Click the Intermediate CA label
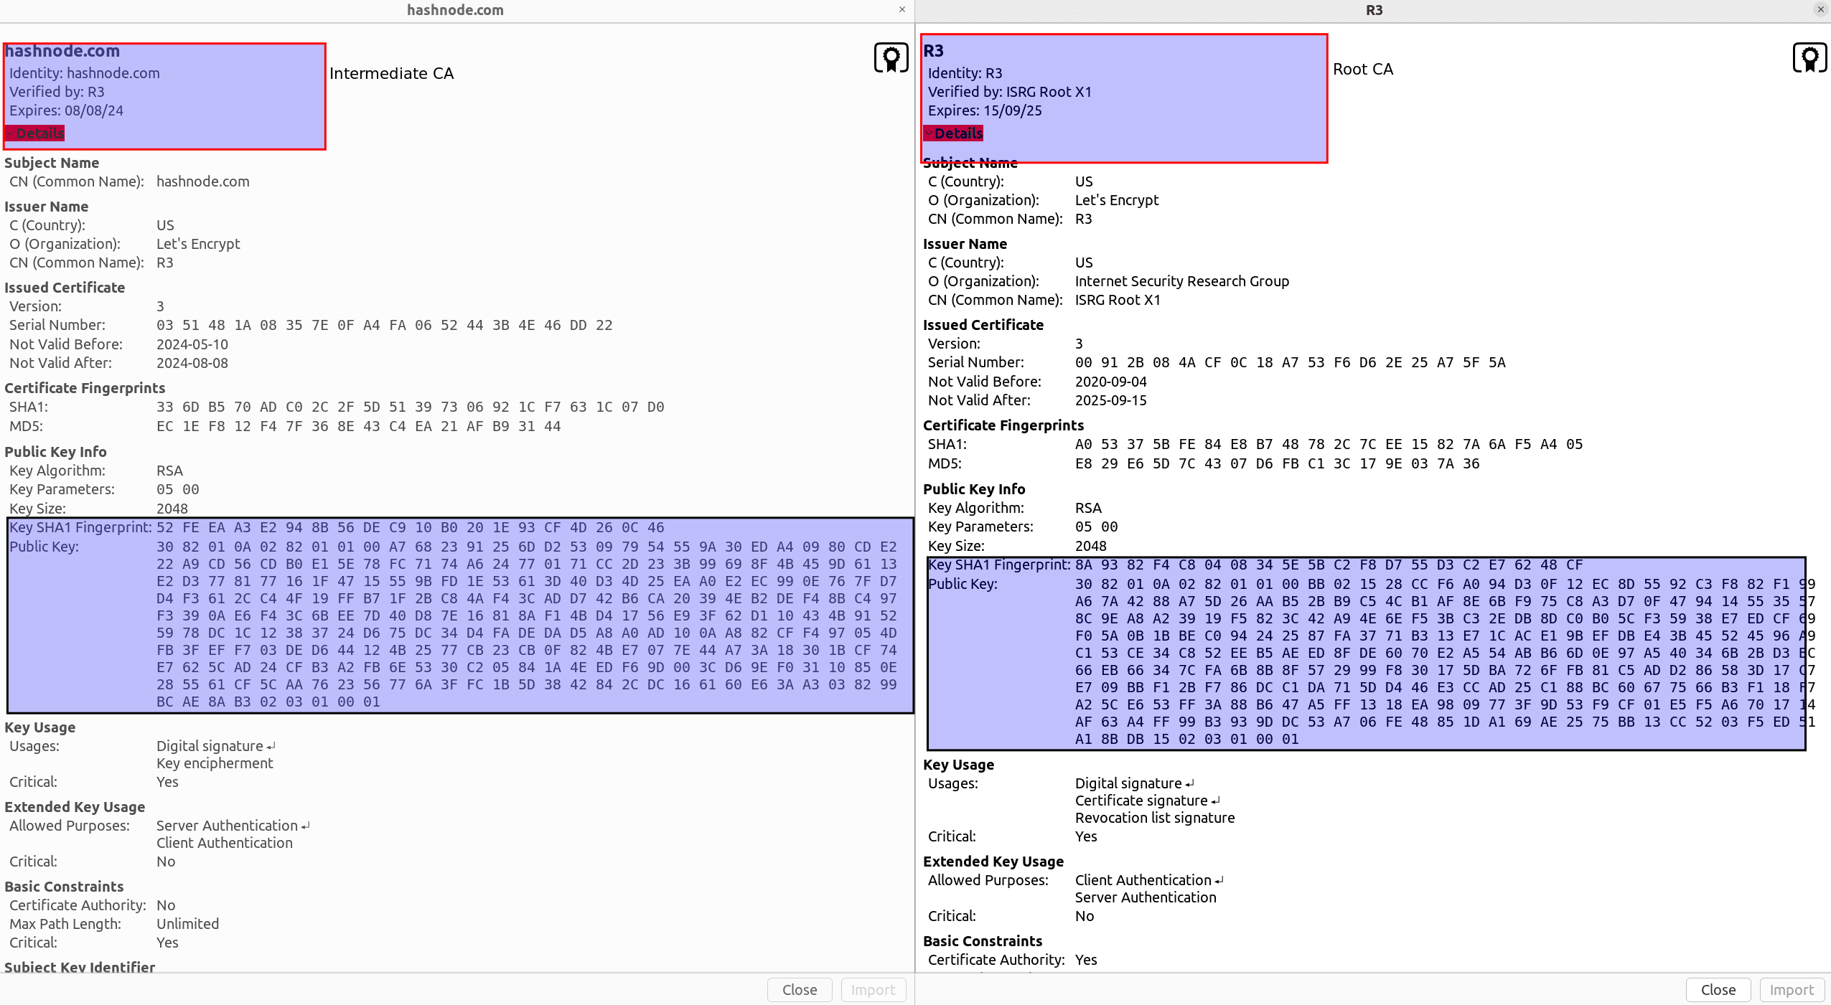 [x=391, y=72]
